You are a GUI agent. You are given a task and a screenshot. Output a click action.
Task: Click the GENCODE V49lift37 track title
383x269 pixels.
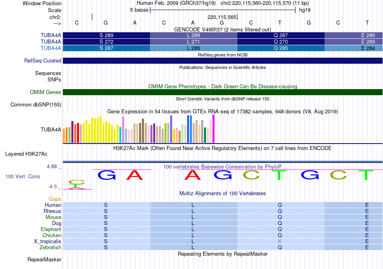pyautogui.click(x=223, y=29)
